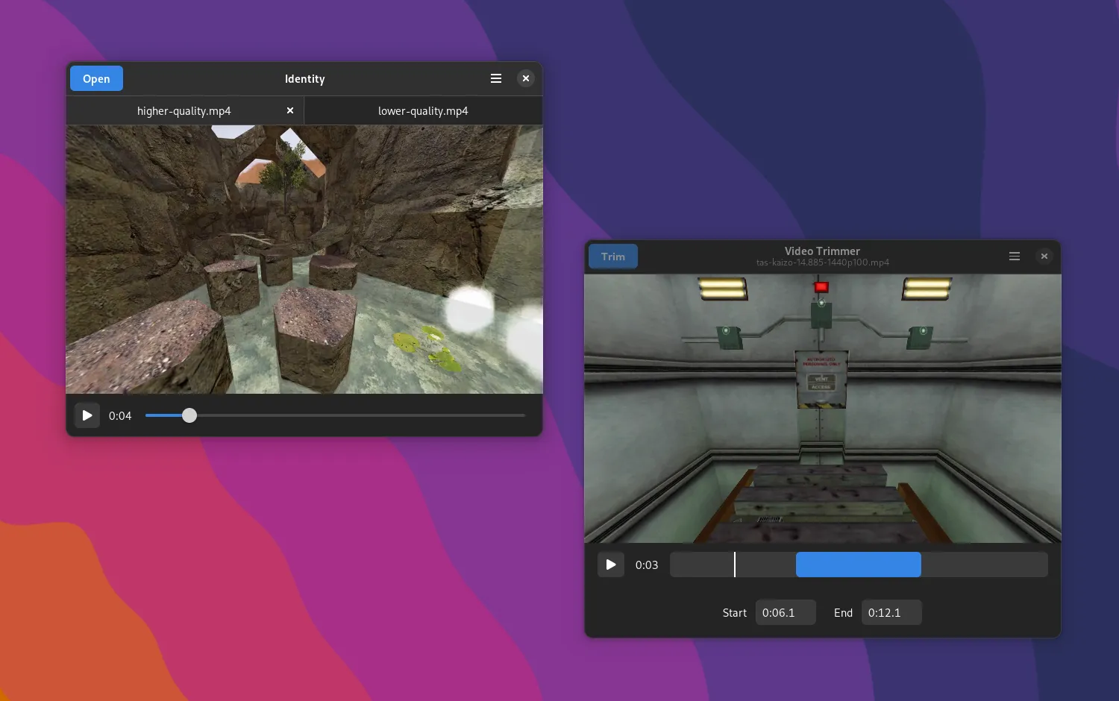Click the Identity seek slider thumb
1119x701 pixels.
[x=189, y=415]
